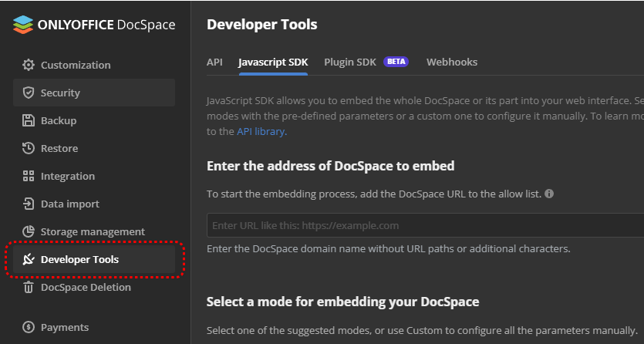The image size is (644, 344).
Task: Click 'Select a mode for embedding your DocSpace' heading
Action: coord(343,302)
